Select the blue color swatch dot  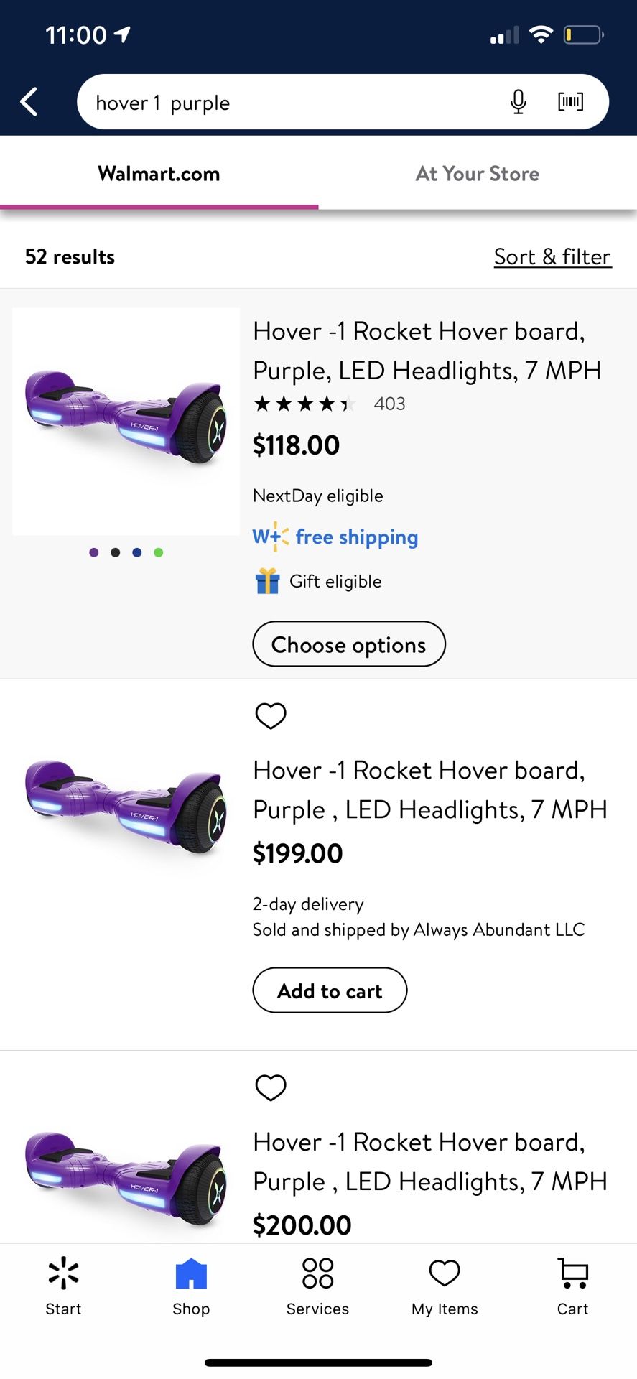tap(137, 552)
